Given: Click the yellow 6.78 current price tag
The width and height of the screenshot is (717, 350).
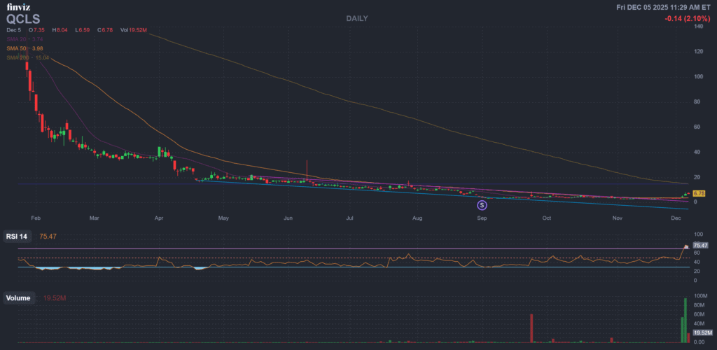Looking at the screenshot, I should tap(698, 193).
